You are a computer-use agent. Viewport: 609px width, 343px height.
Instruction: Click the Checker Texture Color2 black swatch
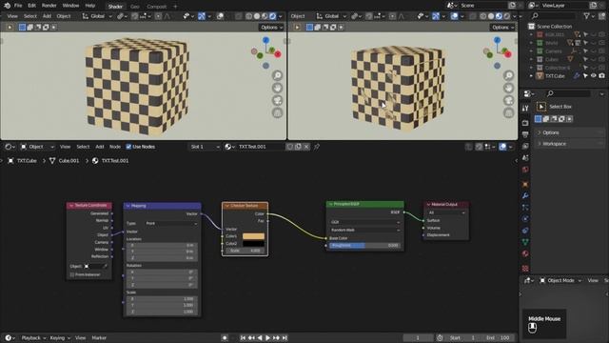click(253, 244)
